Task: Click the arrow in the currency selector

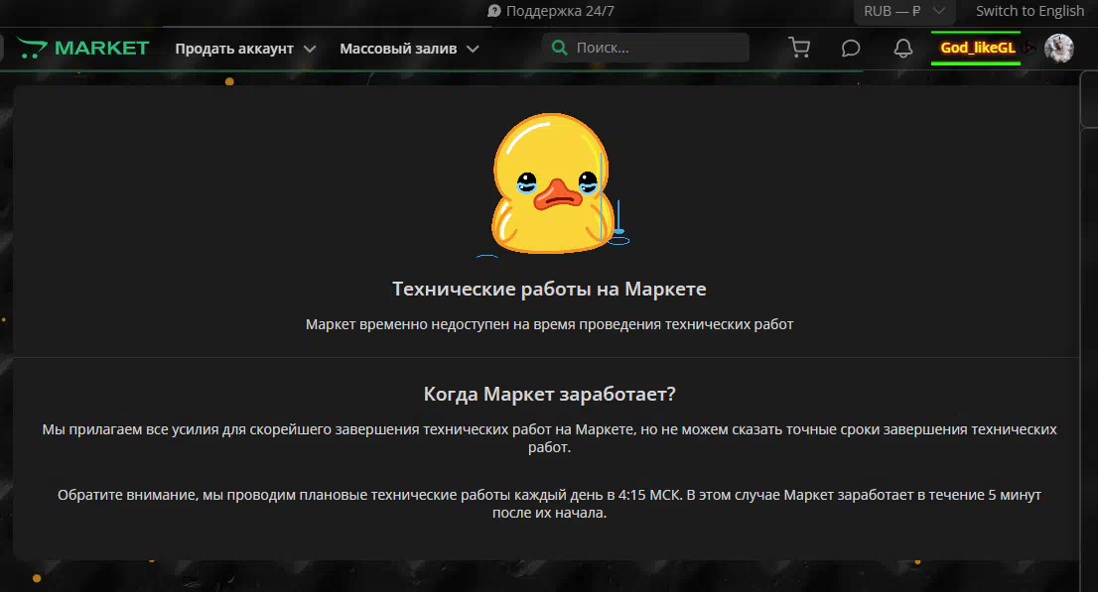Action: click(939, 12)
